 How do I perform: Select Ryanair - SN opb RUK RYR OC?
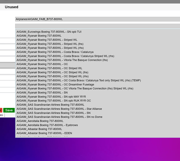coord(54,101)
